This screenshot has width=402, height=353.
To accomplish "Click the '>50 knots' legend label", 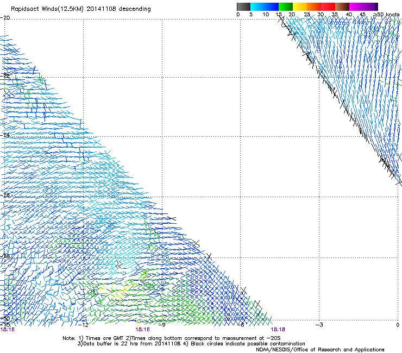I will (386, 15).
